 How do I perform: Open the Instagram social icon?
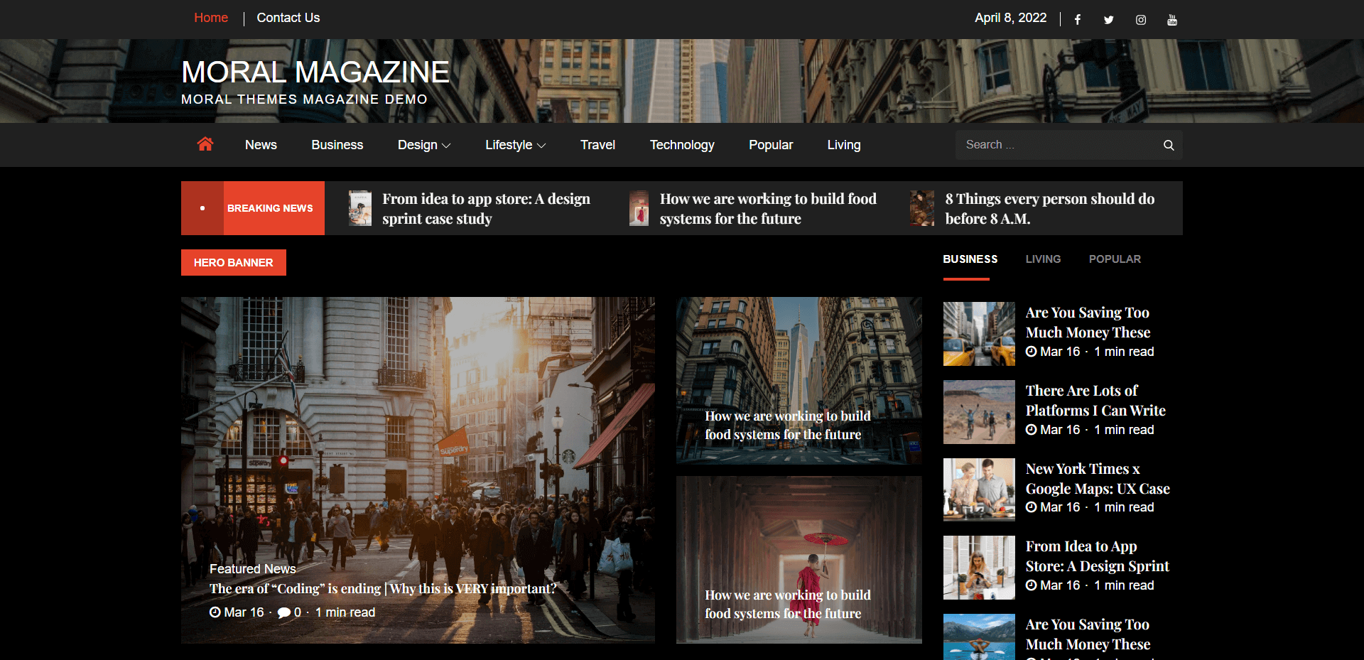click(1141, 20)
